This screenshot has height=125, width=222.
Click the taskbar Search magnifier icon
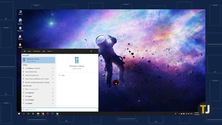click(24, 114)
